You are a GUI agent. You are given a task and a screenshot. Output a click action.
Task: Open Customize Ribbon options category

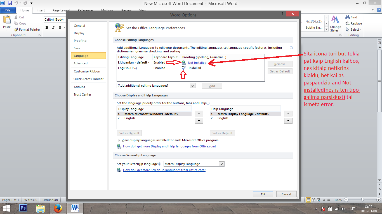click(x=88, y=71)
